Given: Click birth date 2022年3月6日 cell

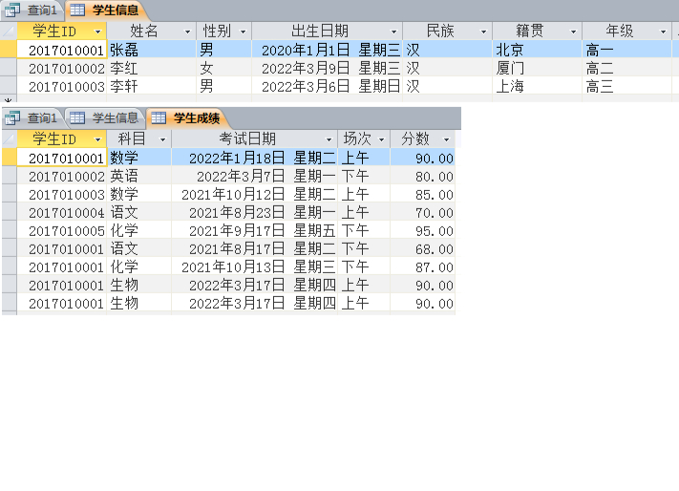Looking at the screenshot, I should [328, 86].
